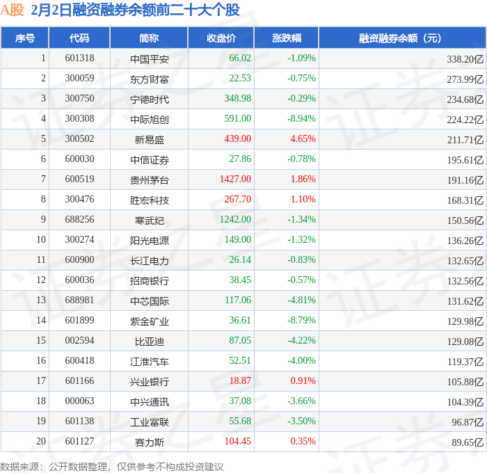Image resolution: width=487 pixels, height=473 pixels.
Task: Click the 序号 column header
Action: coord(25,38)
